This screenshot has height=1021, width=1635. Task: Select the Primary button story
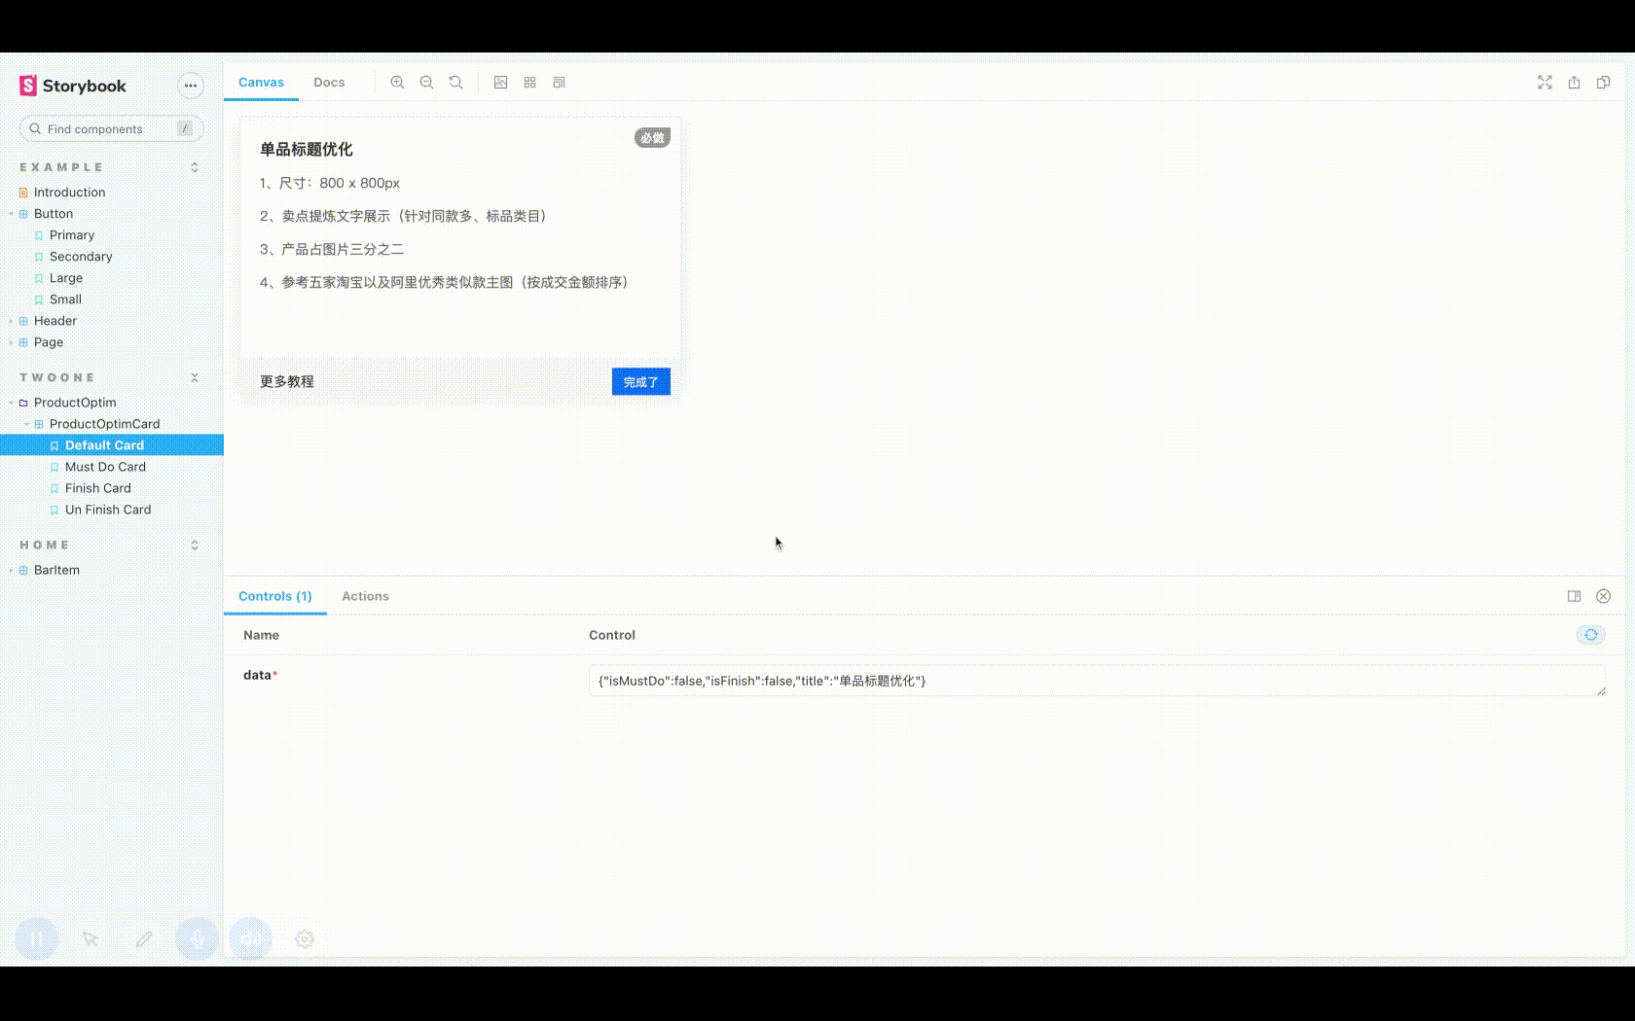pyautogui.click(x=72, y=235)
